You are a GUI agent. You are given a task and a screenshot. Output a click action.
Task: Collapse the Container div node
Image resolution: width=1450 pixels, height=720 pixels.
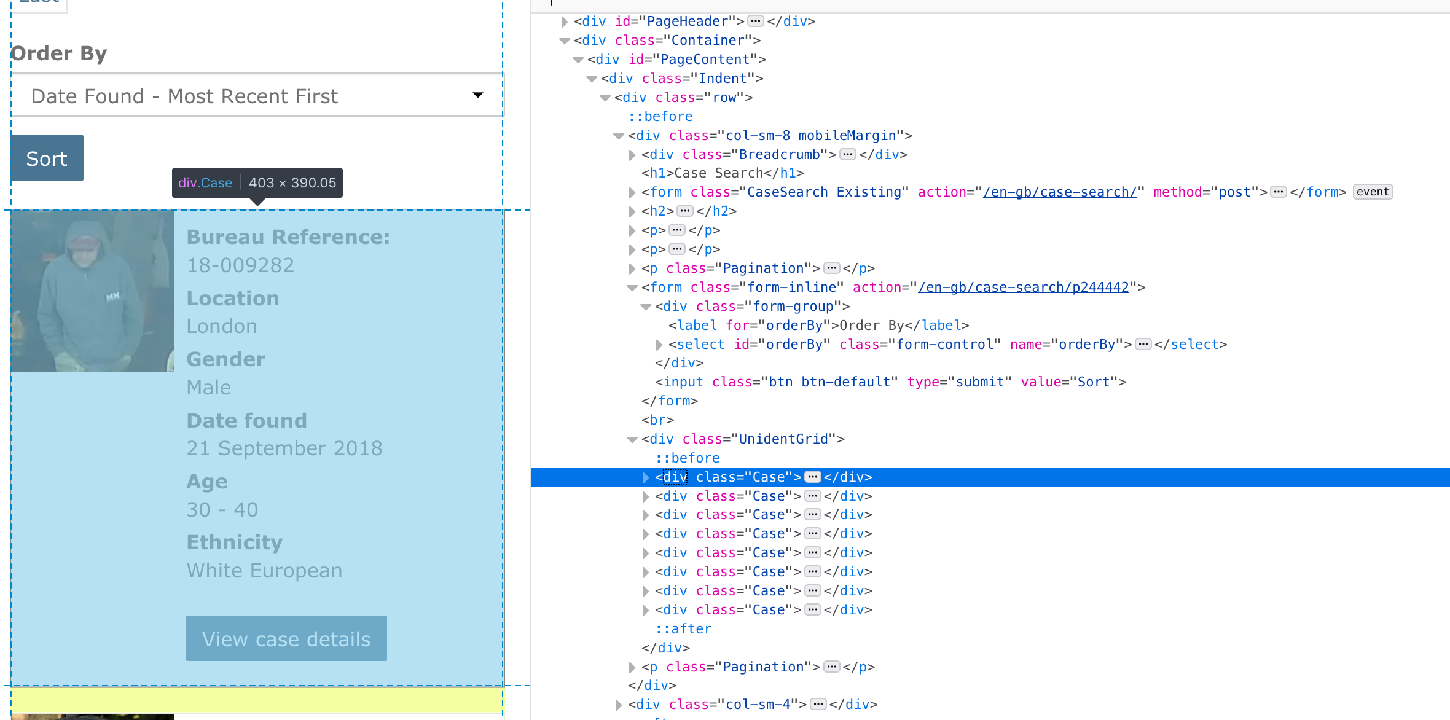(x=565, y=41)
